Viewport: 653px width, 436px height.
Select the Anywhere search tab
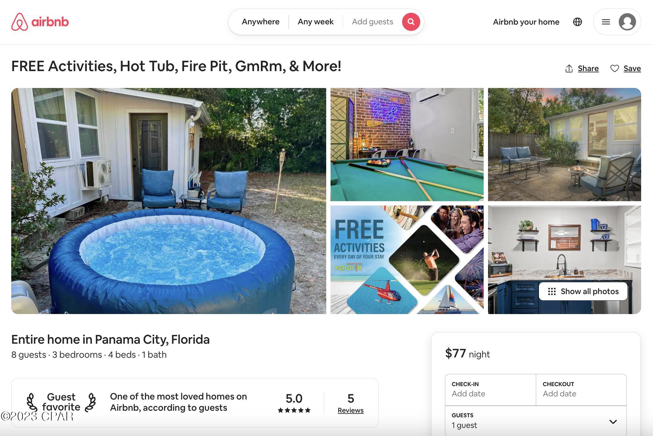261,22
